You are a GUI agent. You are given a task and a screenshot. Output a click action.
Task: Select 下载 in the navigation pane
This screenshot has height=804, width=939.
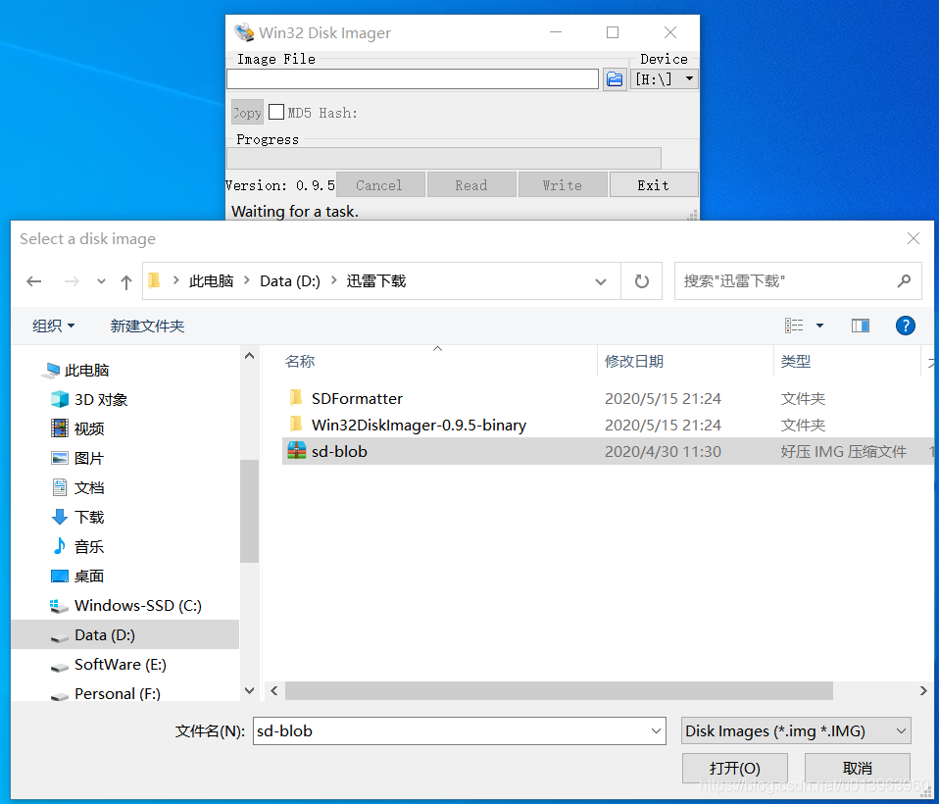pyautogui.click(x=88, y=517)
